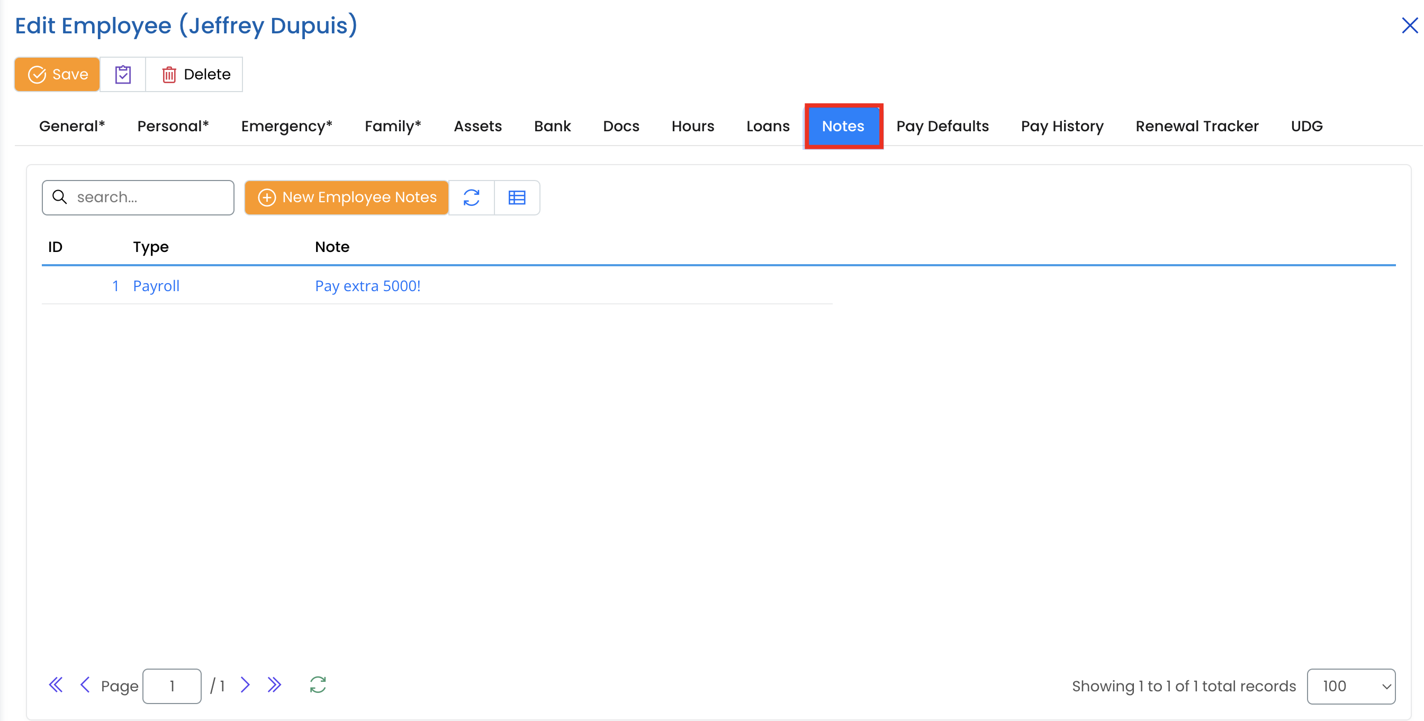Open the Bank tab
This screenshot has width=1424, height=721.
coord(552,126)
